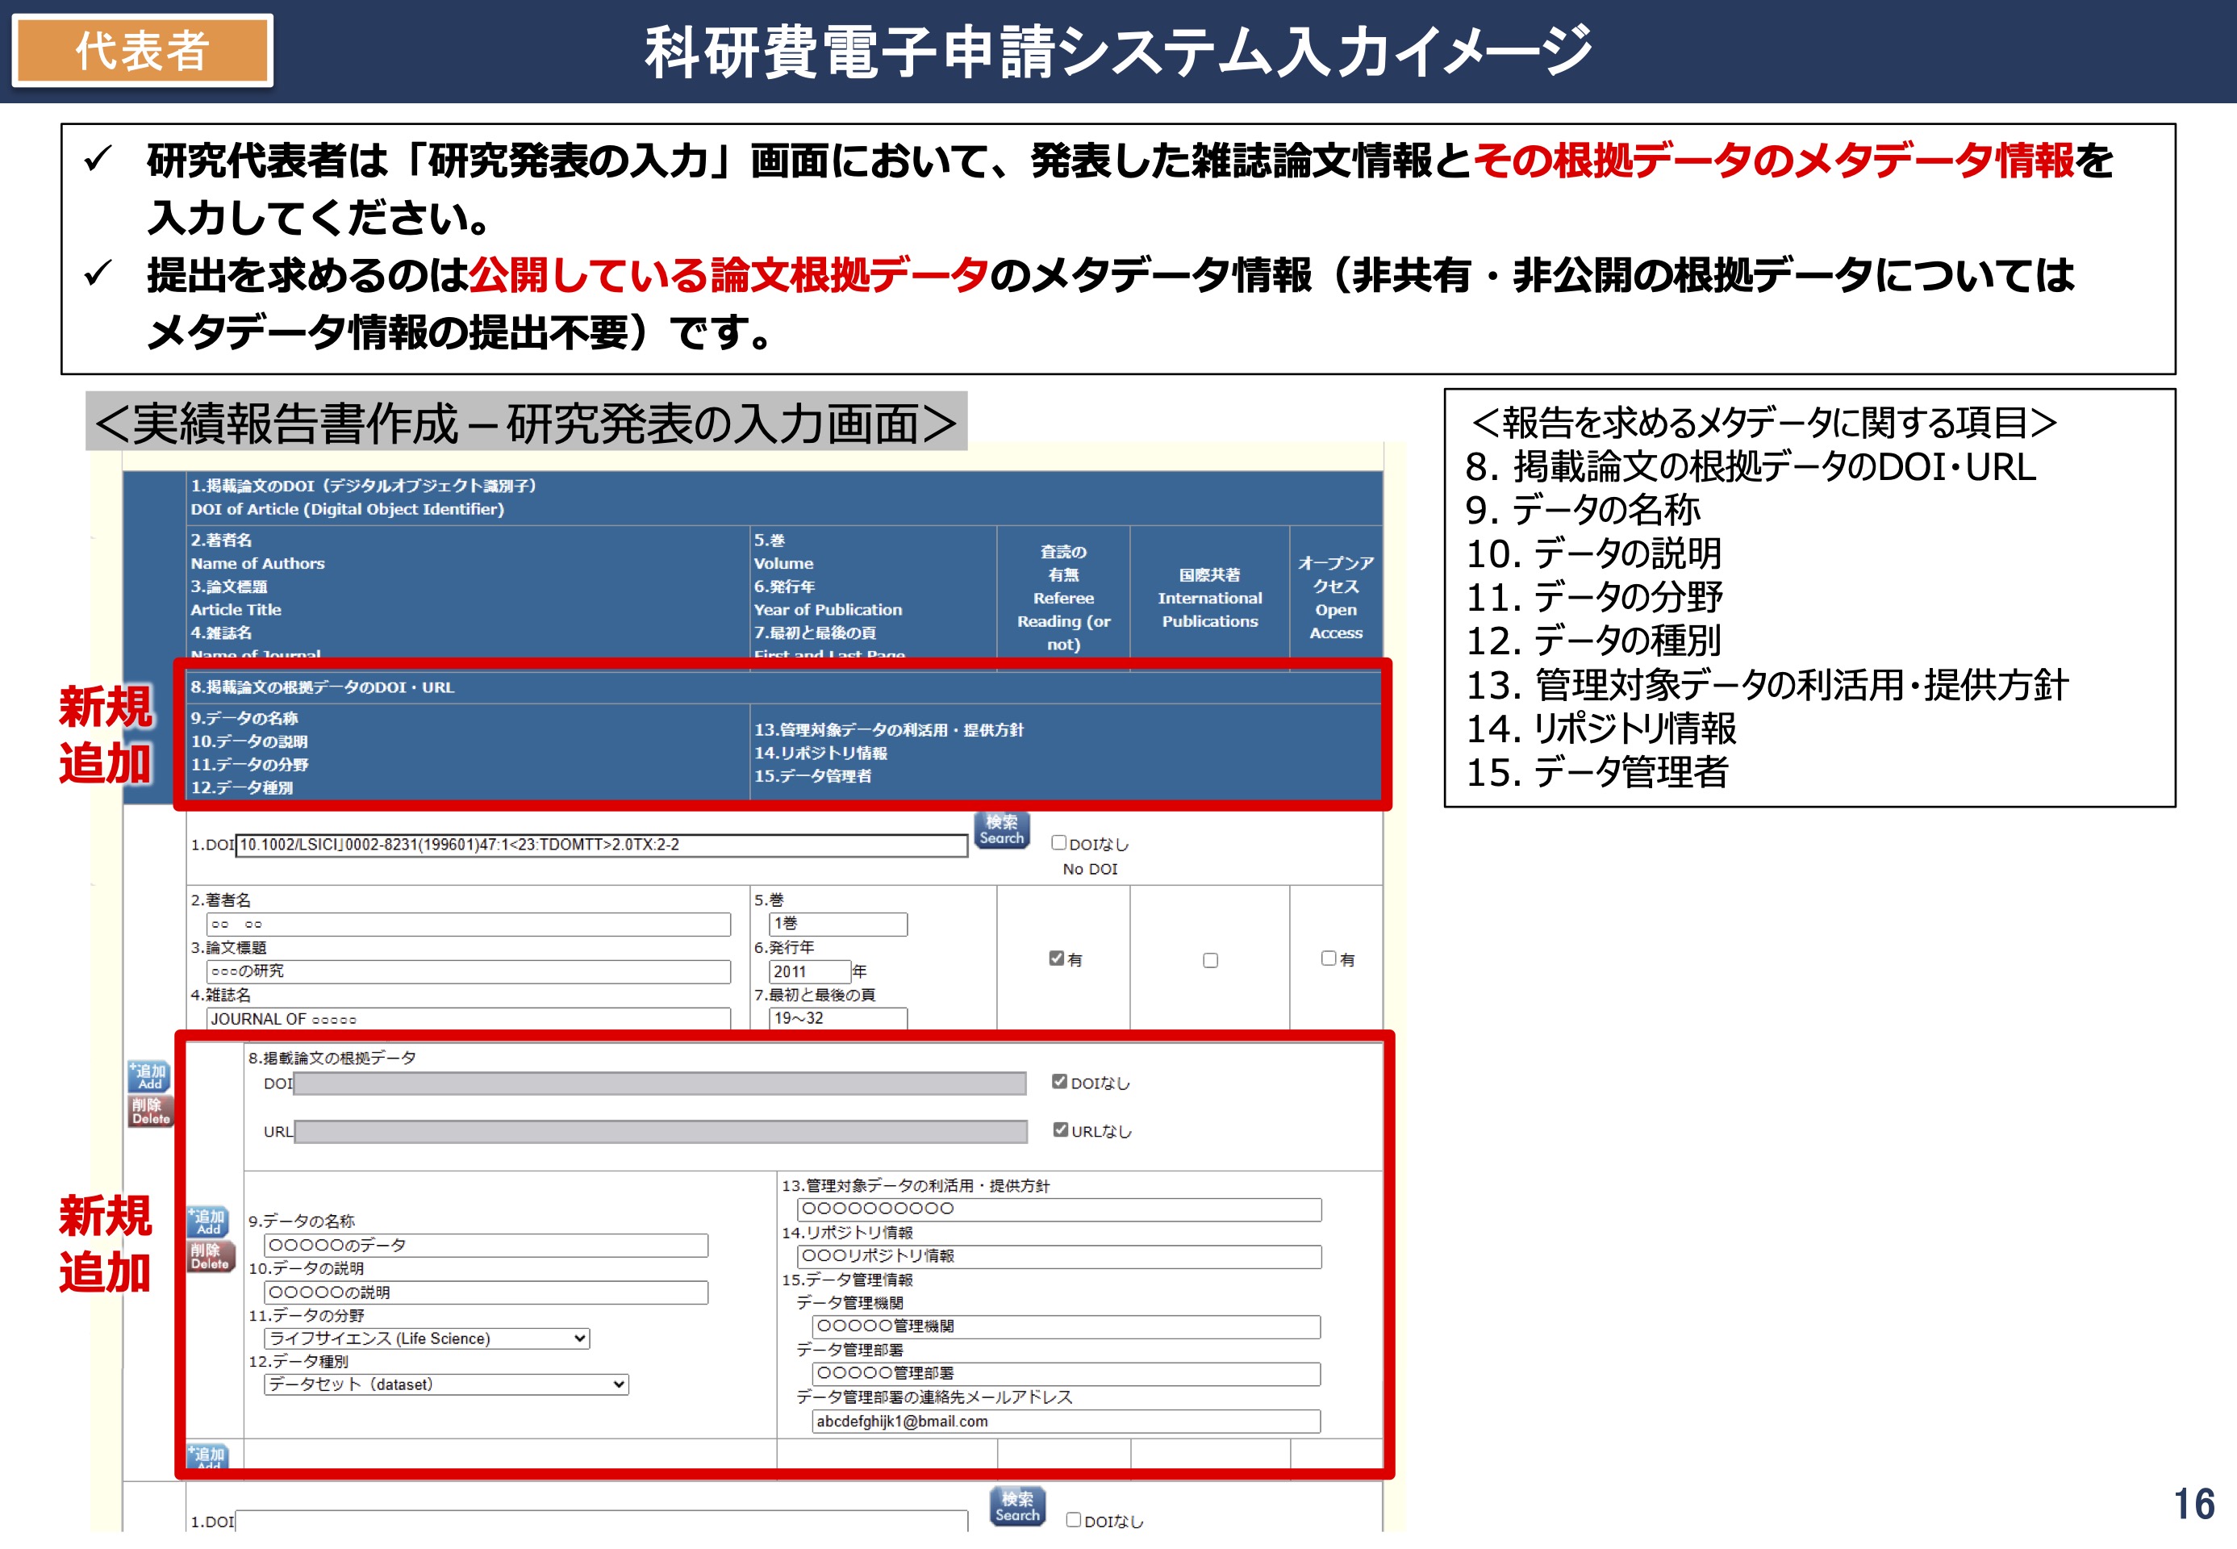
Task: Click the 13.管理対象データの利活用・提供方針 input field
Action: coord(1059,1209)
